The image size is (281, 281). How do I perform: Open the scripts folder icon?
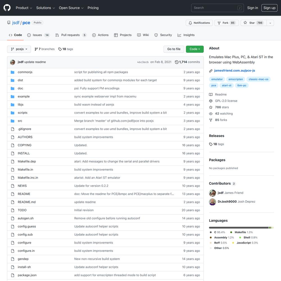13,113
